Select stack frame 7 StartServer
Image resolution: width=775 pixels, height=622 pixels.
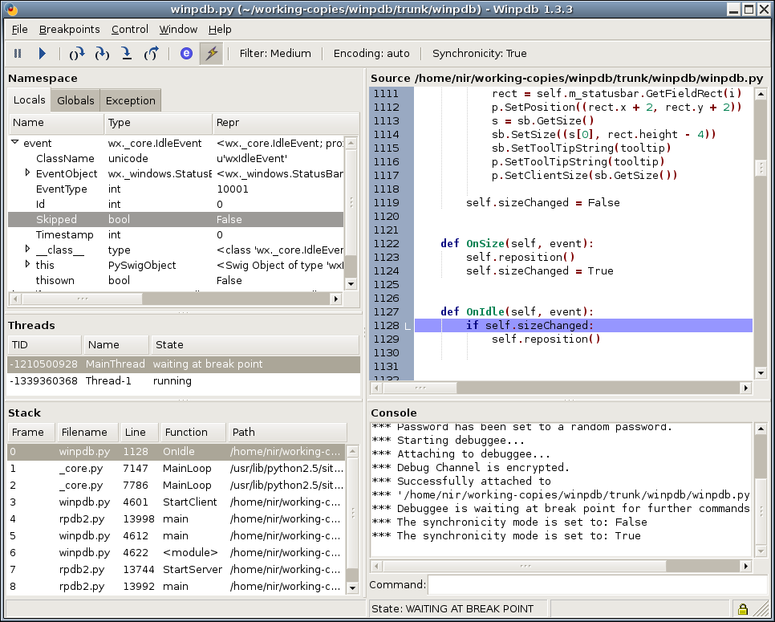(176, 570)
